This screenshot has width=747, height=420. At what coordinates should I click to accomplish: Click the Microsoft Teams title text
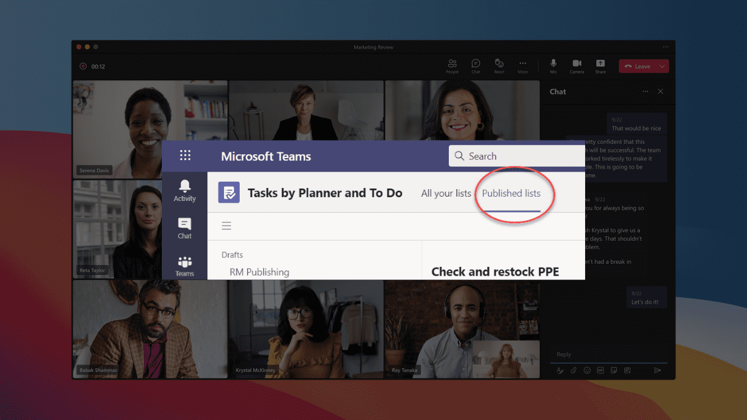click(x=266, y=156)
